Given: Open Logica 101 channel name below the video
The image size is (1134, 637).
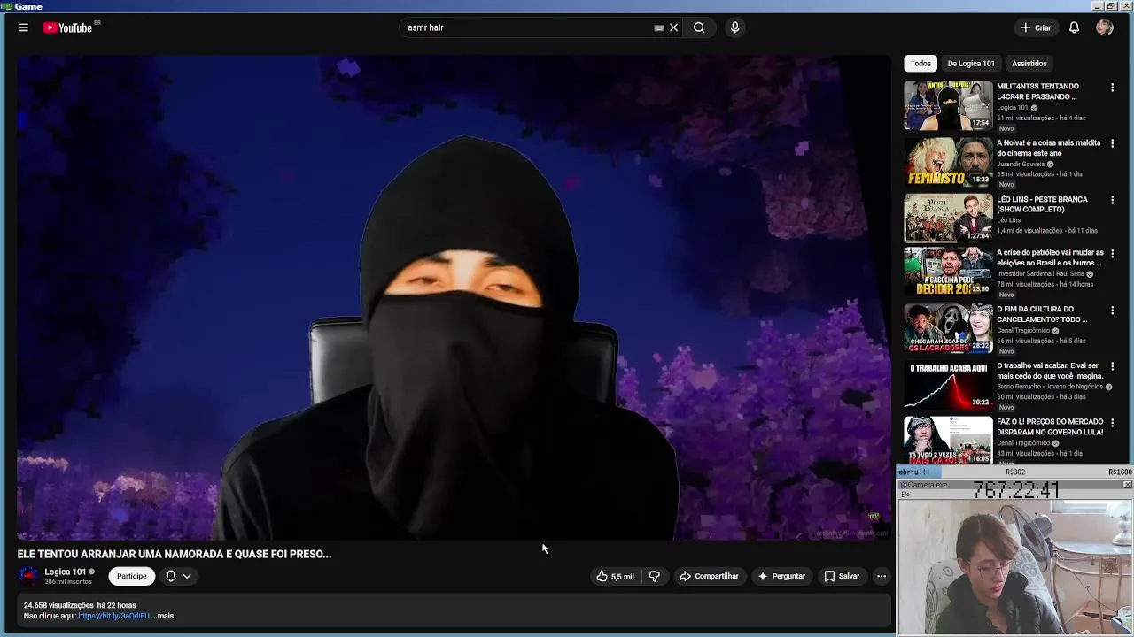Looking at the screenshot, I should (x=66, y=572).
